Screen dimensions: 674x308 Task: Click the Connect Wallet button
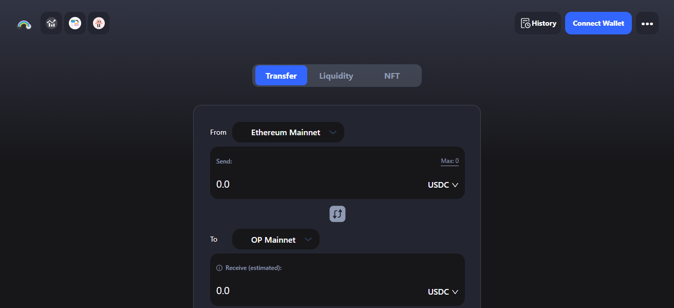tap(598, 23)
